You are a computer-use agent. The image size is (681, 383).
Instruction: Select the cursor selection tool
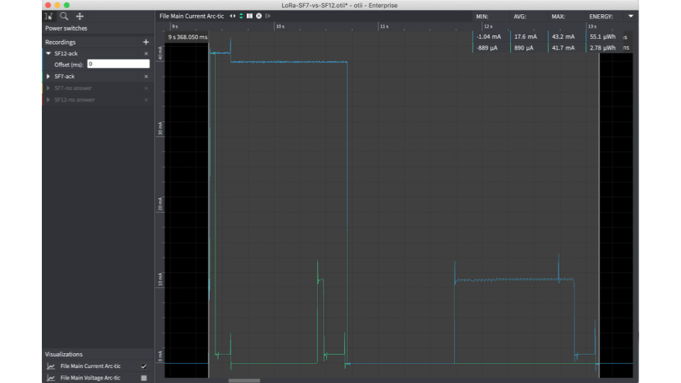[49, 16]
